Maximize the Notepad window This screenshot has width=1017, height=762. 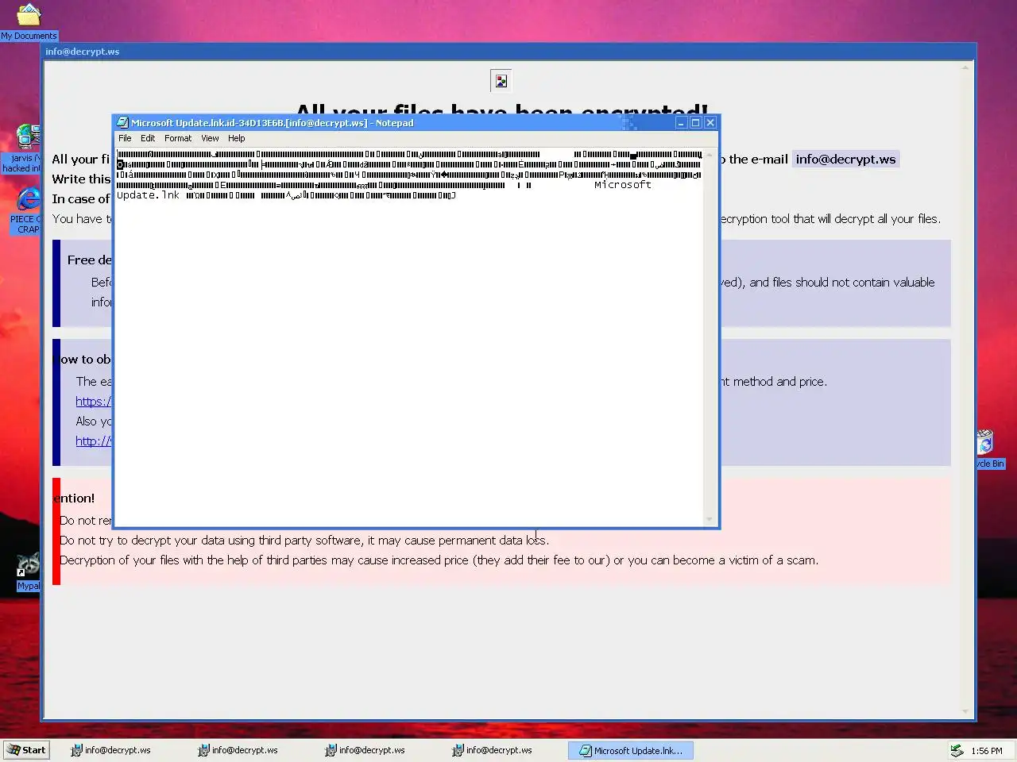click(695, 123)
